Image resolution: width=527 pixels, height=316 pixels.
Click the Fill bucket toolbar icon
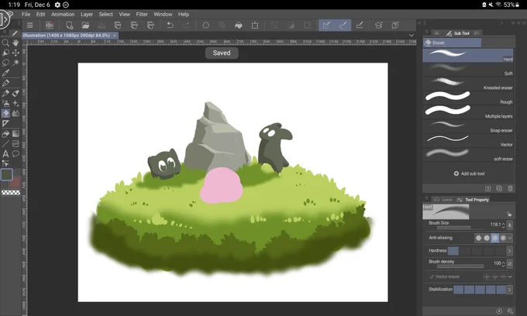point(238,26)
